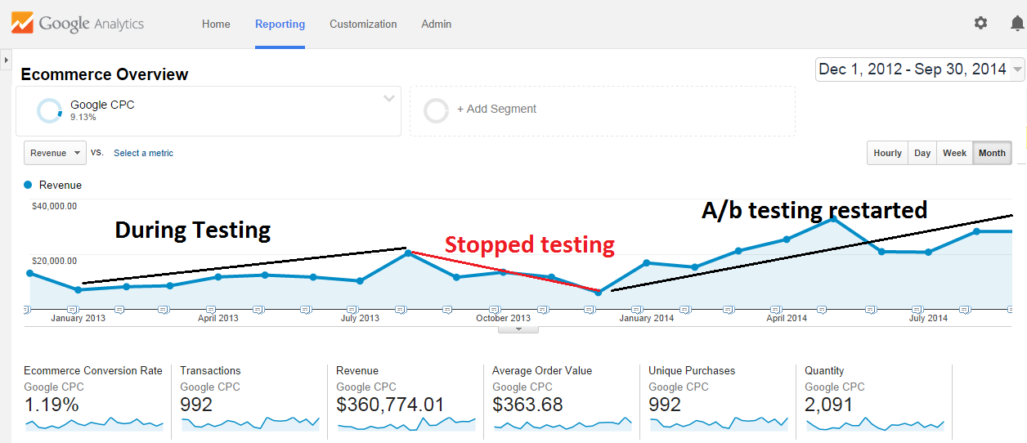This screenshot has width=1027, height=443.
Task: Click the Google Analytics logo
Action: coord(78,23)
